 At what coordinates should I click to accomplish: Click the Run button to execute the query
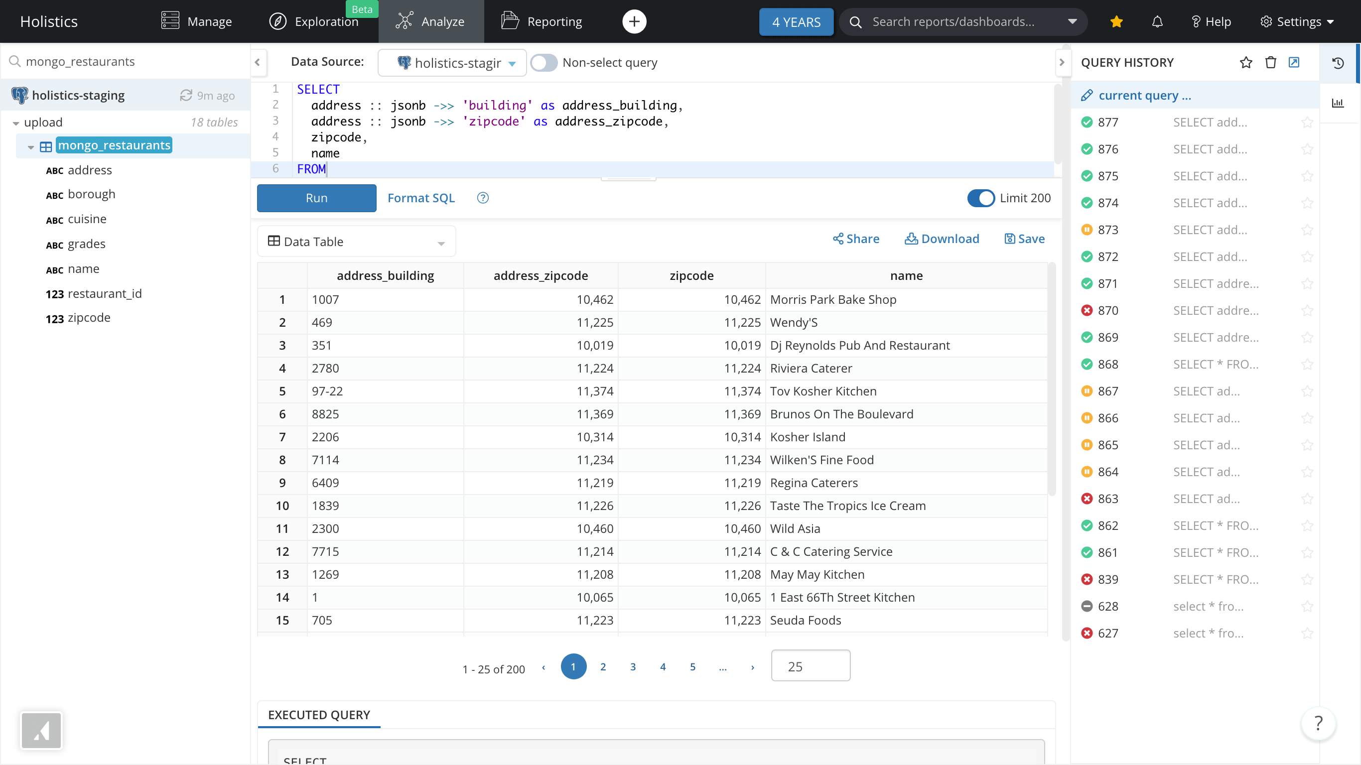point(316,198)
